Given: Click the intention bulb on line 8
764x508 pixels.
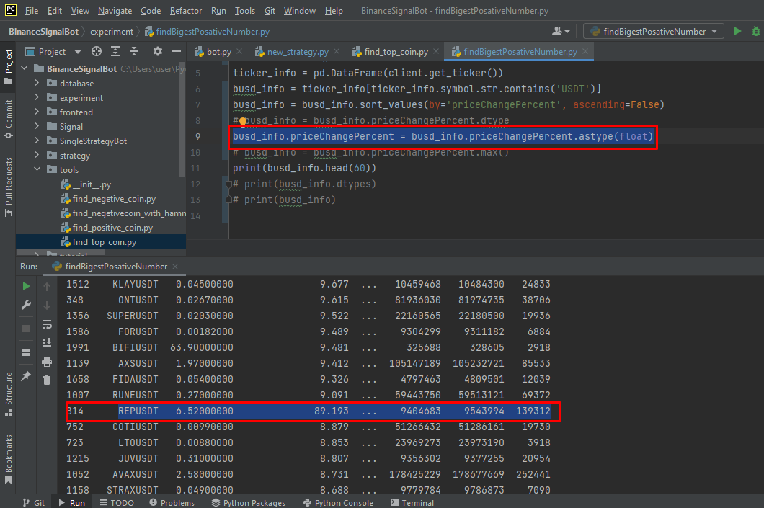Looking at the screenshot, I should tap(243, 121).
